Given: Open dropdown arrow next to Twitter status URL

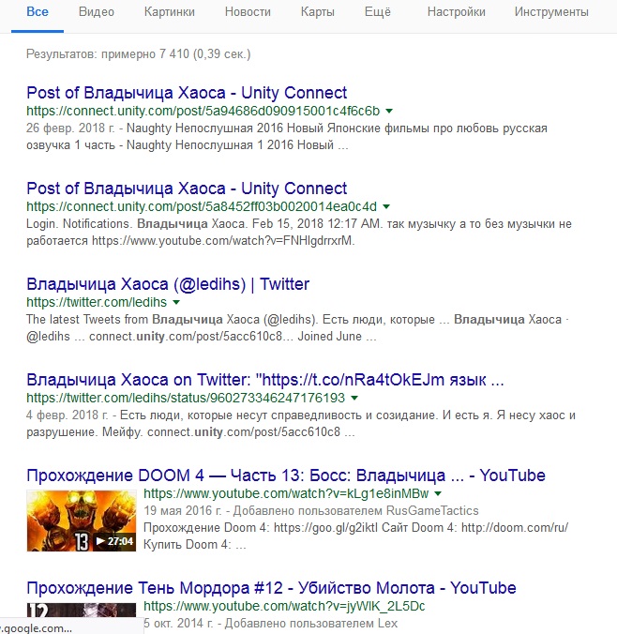Looking at the screenshot, I should click(354, 398).
